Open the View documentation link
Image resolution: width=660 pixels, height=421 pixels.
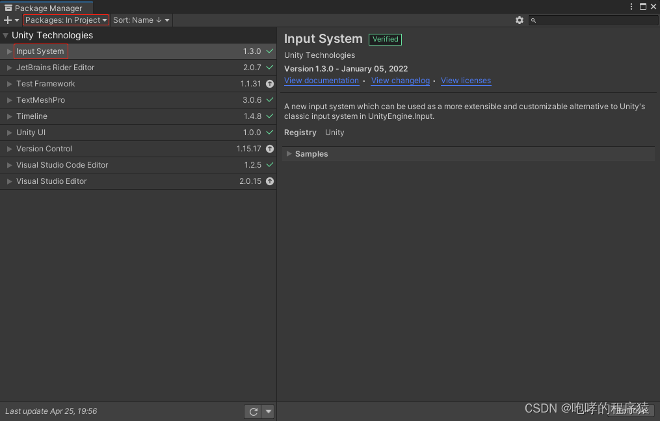(x=322, y=81)
